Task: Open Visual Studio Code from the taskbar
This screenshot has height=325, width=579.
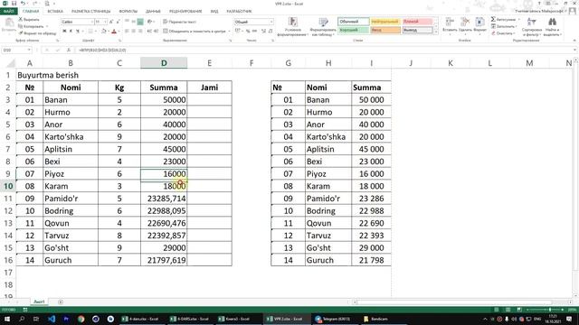Action: click(52, 319)
